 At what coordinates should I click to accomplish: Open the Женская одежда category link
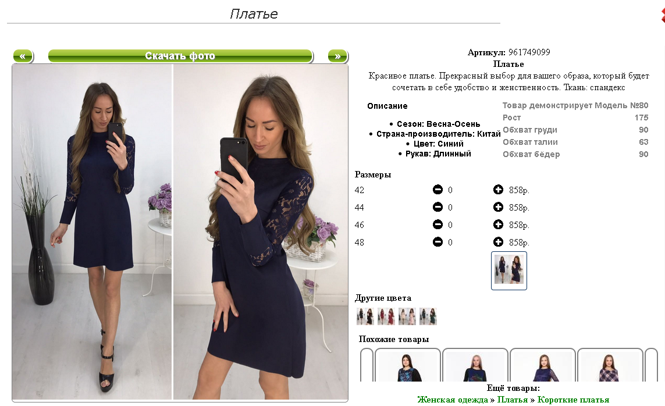click(453, 400)
